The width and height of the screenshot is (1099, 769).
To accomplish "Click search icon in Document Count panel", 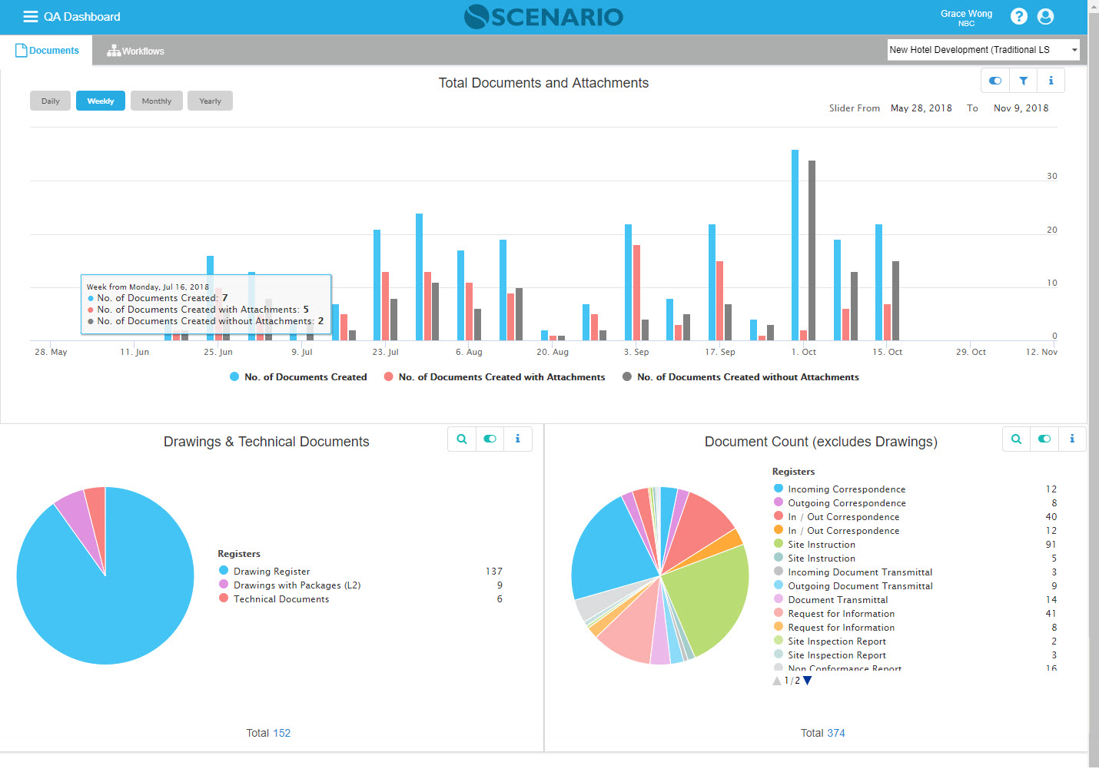I will [x=1016, y=439].
